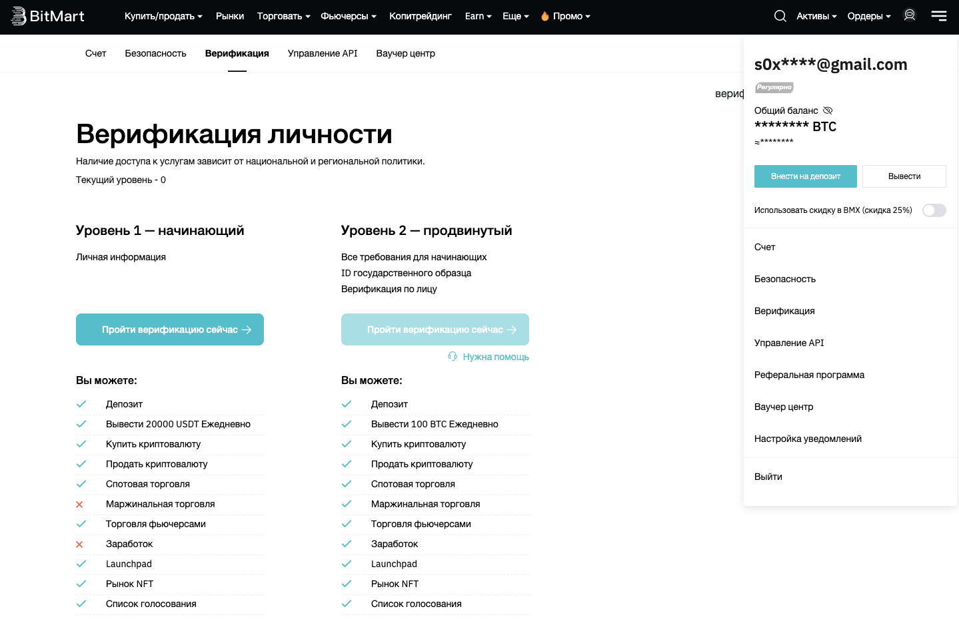Click Текущий уровень - 0 text

121,180
